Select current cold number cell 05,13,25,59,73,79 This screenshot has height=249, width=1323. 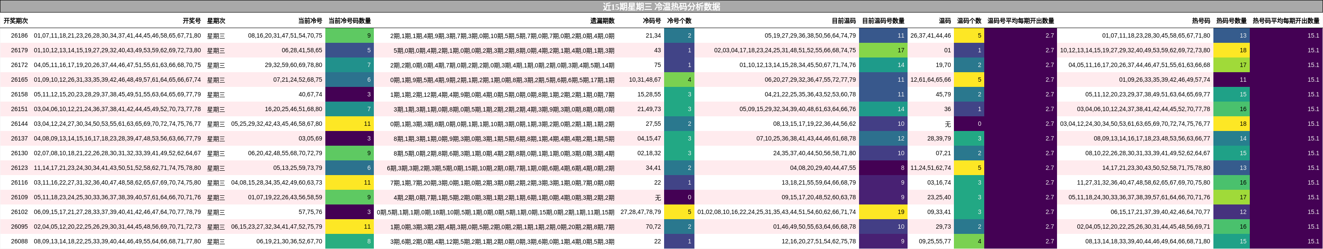click(298, 168)
